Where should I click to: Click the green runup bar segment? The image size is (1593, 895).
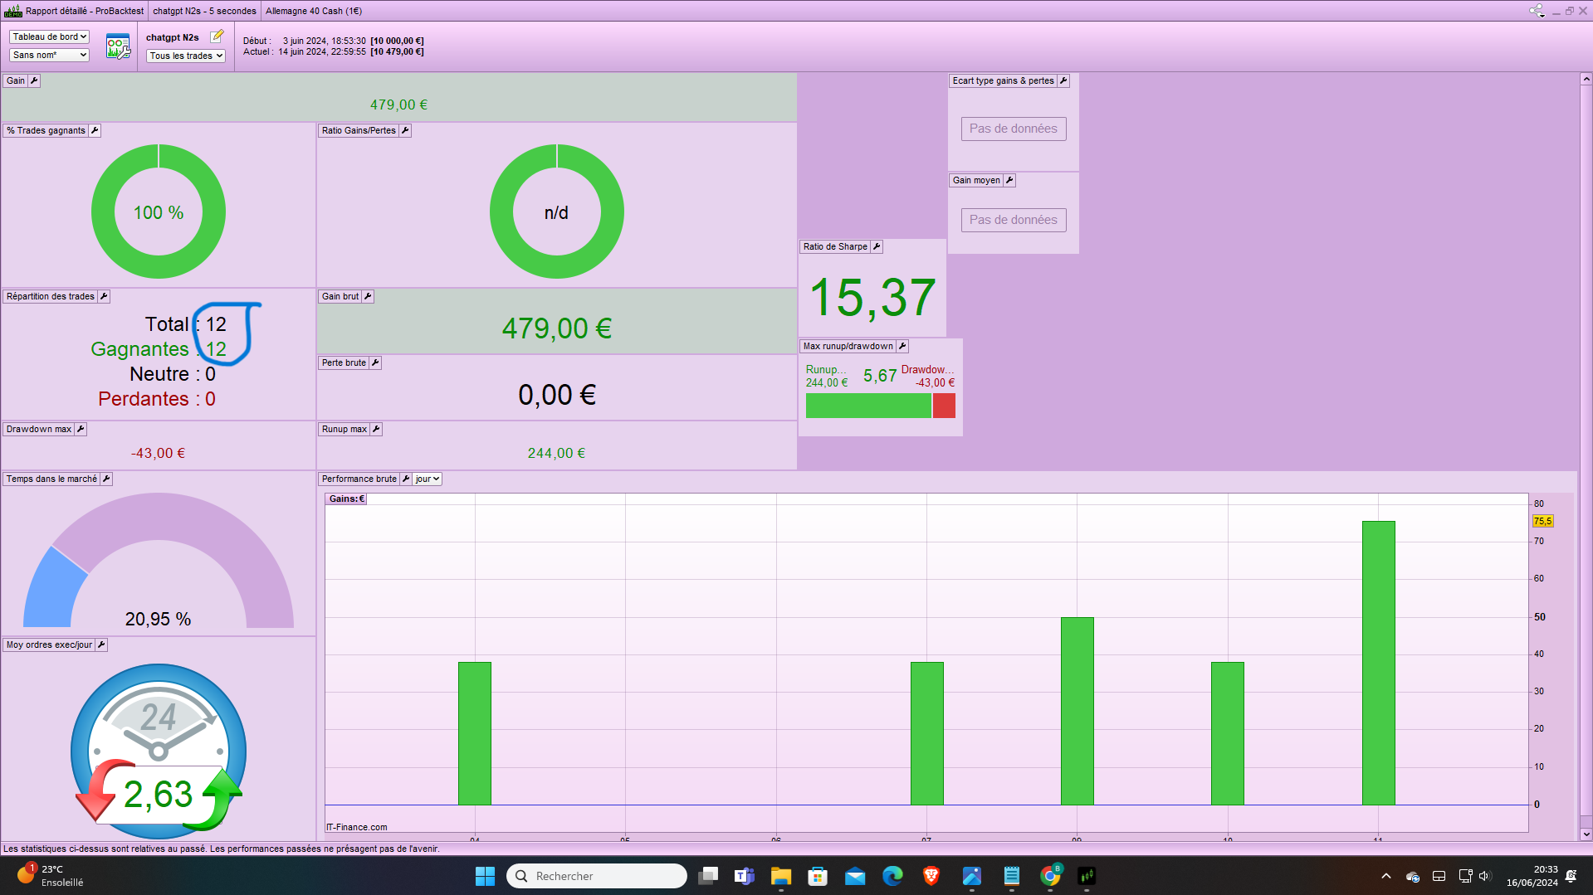[868, 406]
